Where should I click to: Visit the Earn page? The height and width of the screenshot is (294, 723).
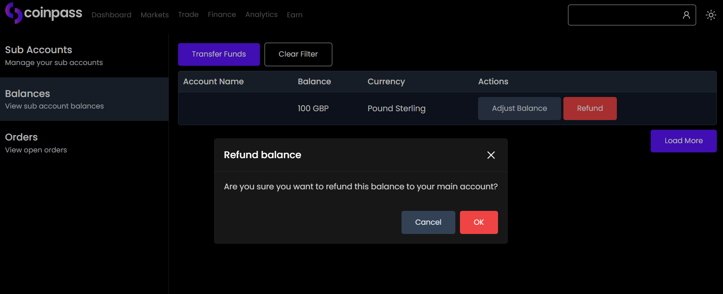click(x=295, y=15)
